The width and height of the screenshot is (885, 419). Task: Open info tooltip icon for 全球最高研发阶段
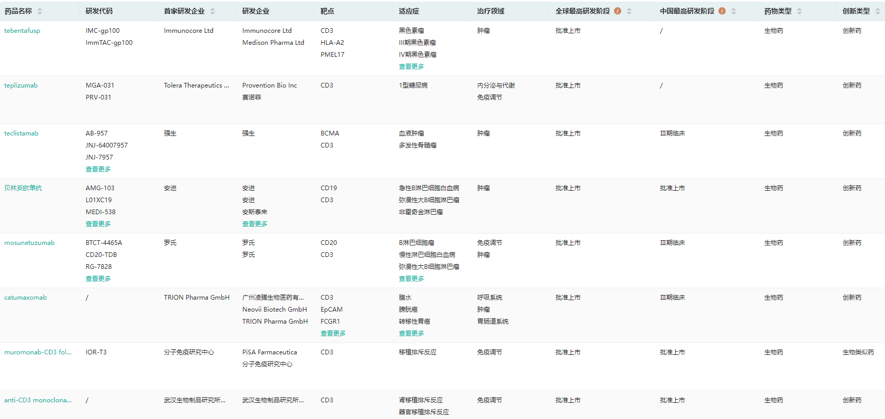[618, 11]
